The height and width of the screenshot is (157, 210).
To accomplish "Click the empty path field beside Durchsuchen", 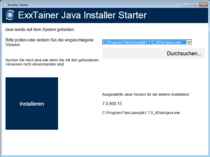I will coord(132,53).
